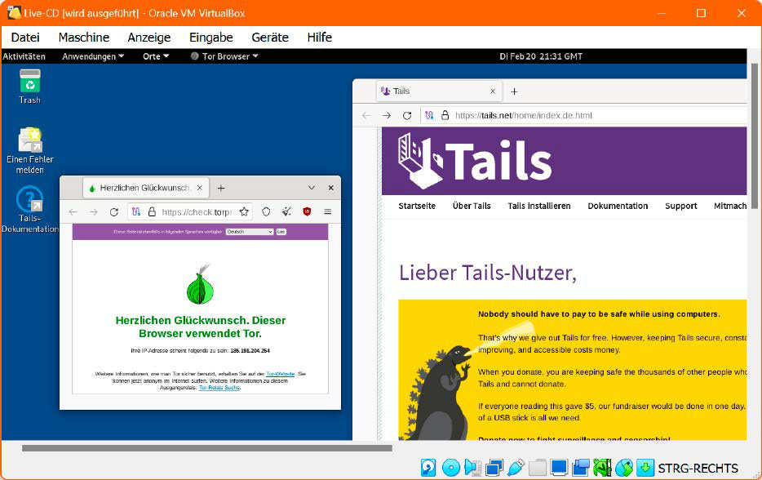Open the hamburger menu in small Tor Browser
762x480 pixels.
[327, 211]
